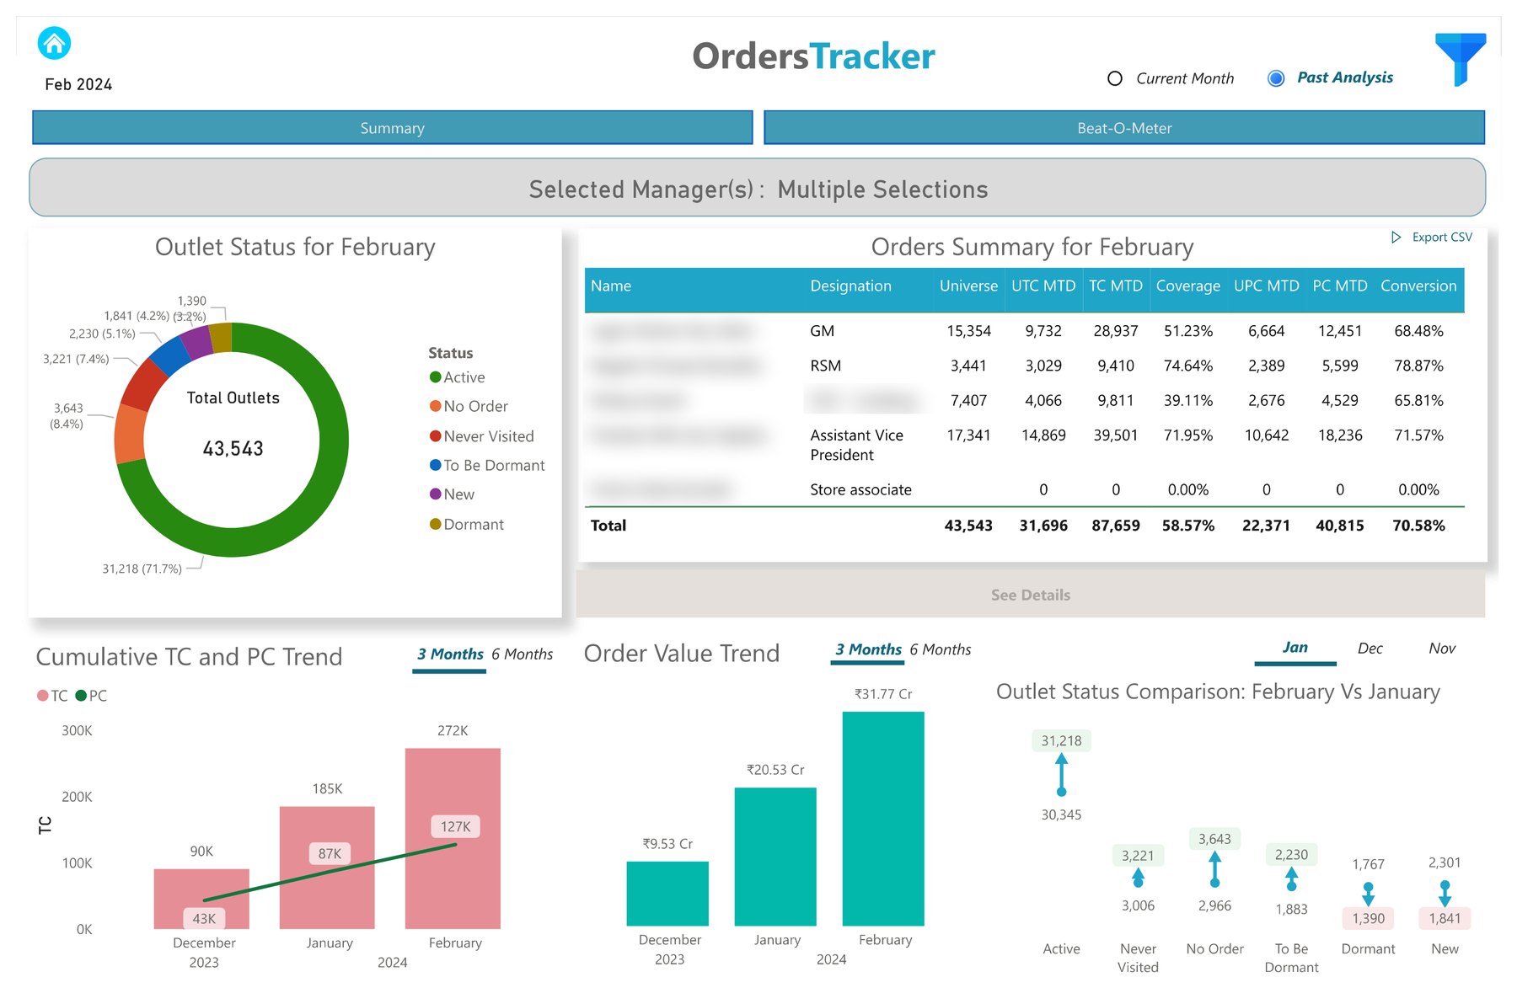Click the Store associate designation cell
Image resolution: width=1517 pixels, height=988 pixels.
coord(860,490)
